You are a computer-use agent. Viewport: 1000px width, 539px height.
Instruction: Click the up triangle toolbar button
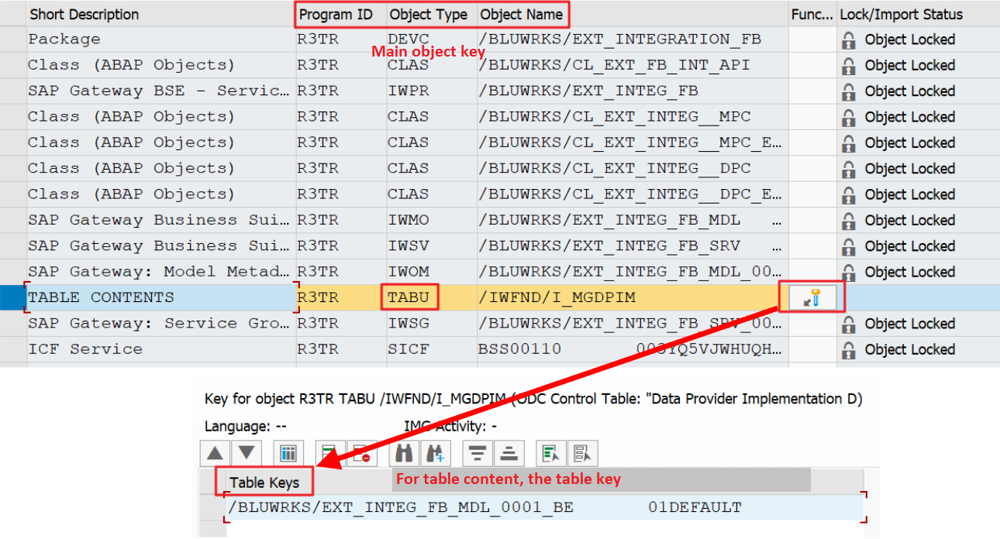click(216, 453)
